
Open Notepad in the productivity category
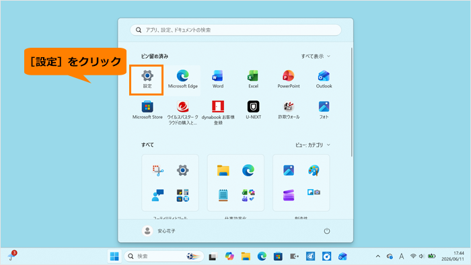(x=223, y=195)
